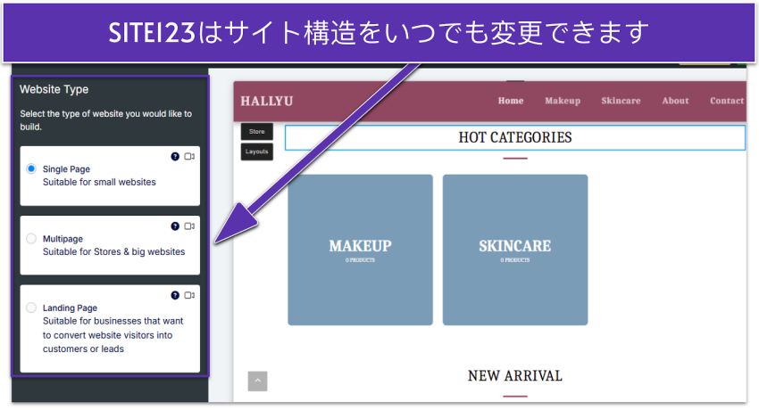The width and height of the screenshot is (759, 410).
Task: Click the Website Type panel title
Action: tap(54, 89)
